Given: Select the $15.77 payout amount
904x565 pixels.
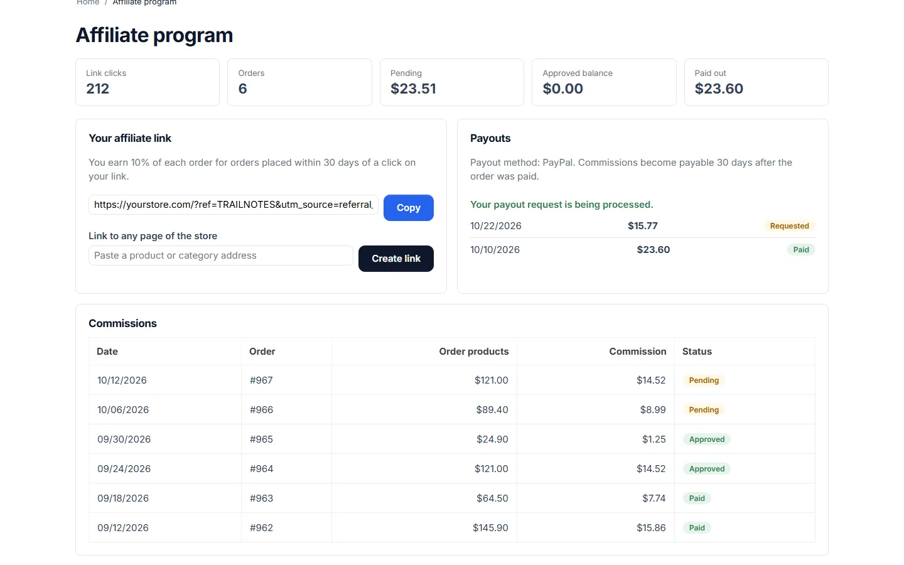Looking at the screenshot, I should tap(643, 226).
